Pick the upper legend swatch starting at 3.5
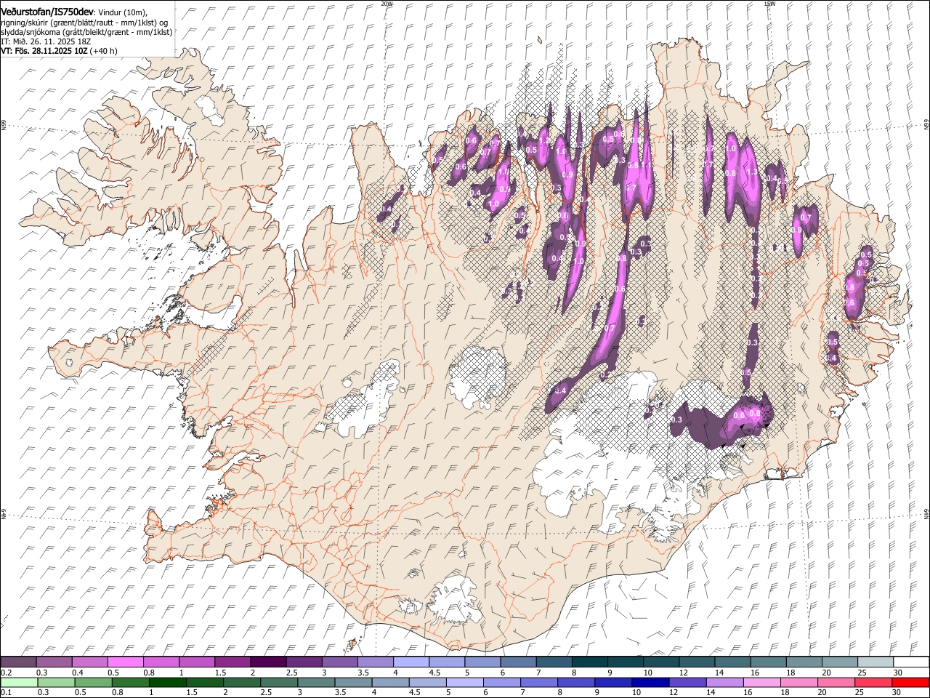This screenshot has width=930, height=698. (375, 662)
